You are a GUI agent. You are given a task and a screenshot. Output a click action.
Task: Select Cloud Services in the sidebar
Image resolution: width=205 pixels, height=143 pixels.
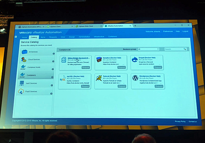click(34, 59)
